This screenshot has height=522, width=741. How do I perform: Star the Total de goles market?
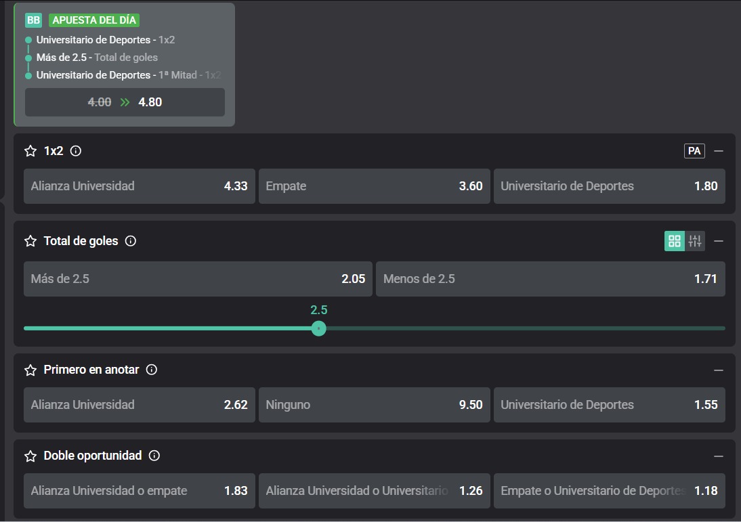(x=30, y=242)
